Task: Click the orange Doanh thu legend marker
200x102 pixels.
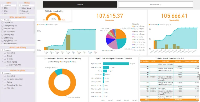Action: 38,25
